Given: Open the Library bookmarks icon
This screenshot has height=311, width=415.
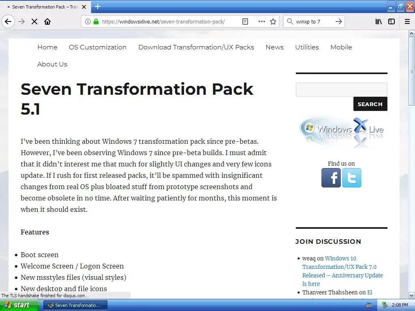Looking at the screenshot, I should [379, 21].
